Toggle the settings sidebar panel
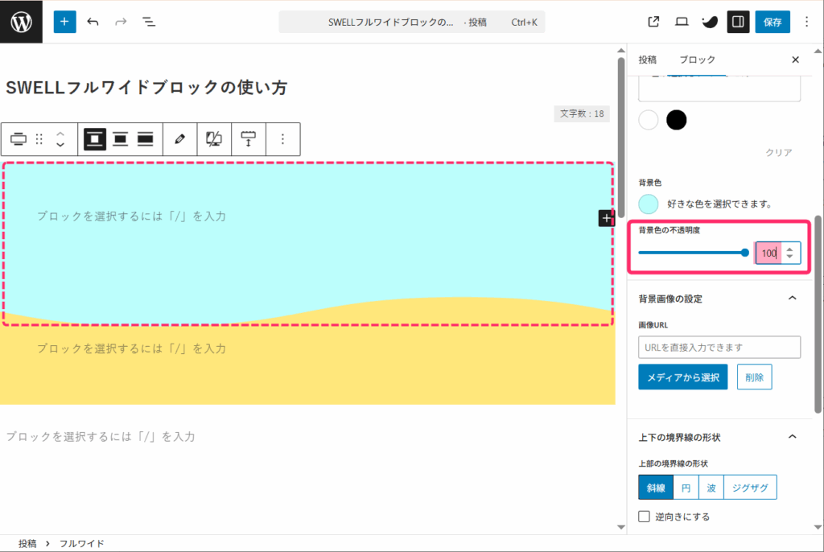Screen dimensions: 824x552 738,22
